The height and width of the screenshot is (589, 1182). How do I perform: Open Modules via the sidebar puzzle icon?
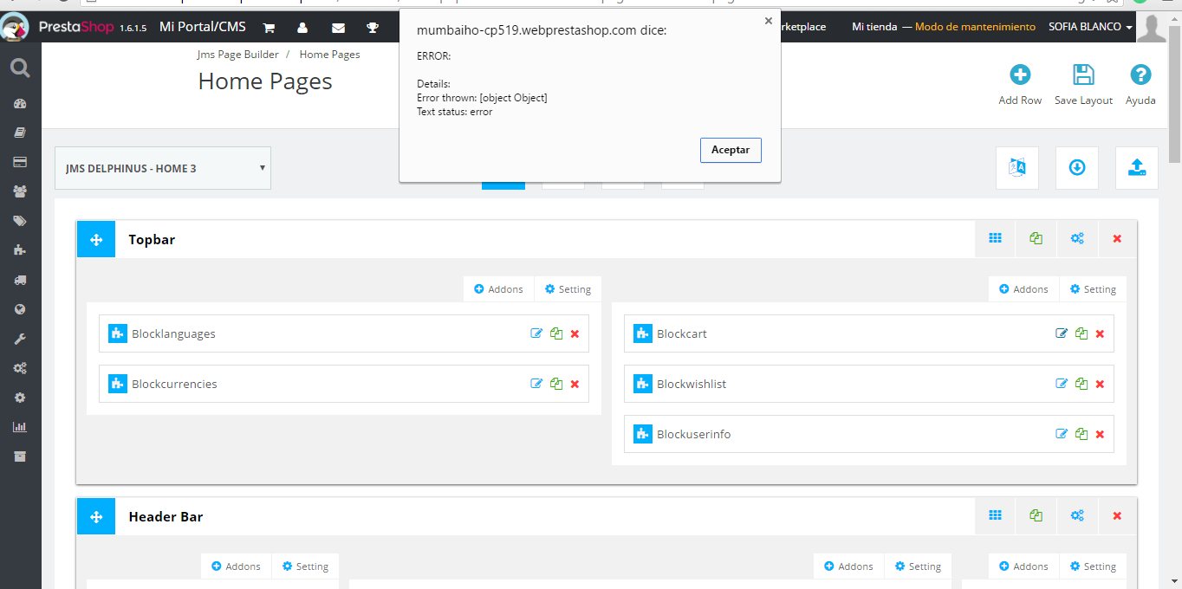[x=20, y=250]
